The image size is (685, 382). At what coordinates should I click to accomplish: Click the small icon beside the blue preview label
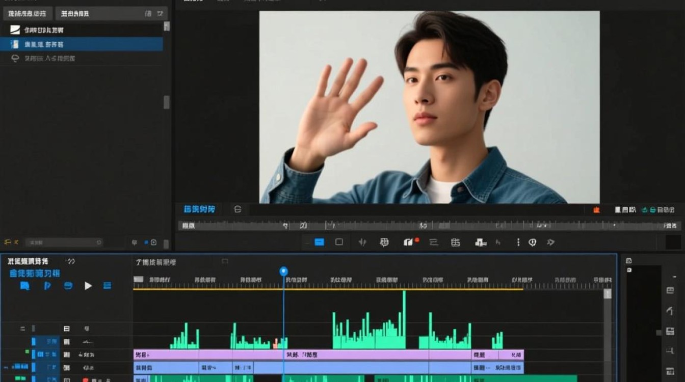click(x=238, y=209)
